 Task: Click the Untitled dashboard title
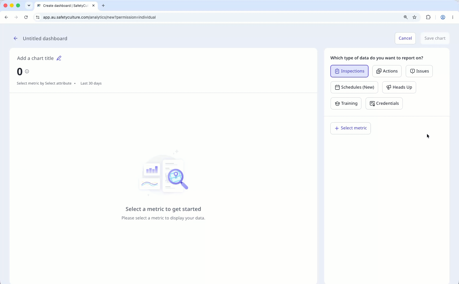(45, 39)
